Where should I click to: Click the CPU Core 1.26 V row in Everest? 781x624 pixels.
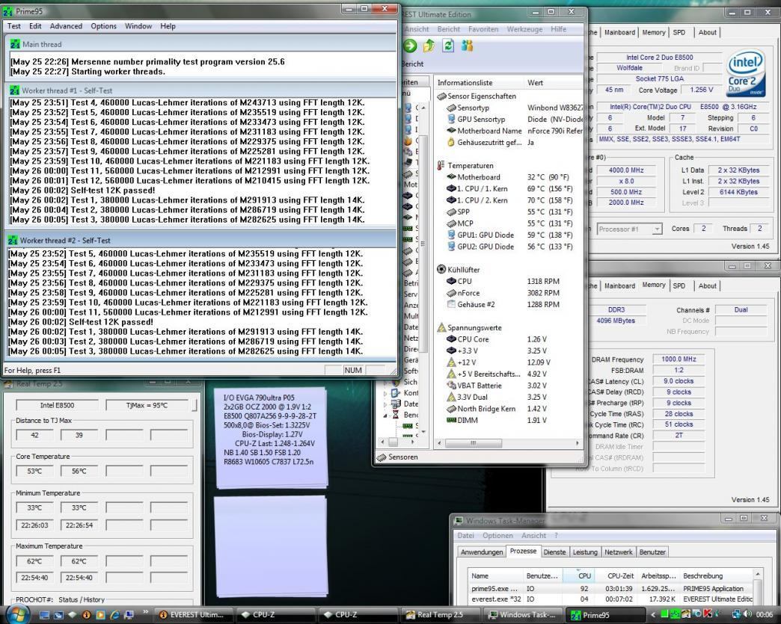pos(508,339)
